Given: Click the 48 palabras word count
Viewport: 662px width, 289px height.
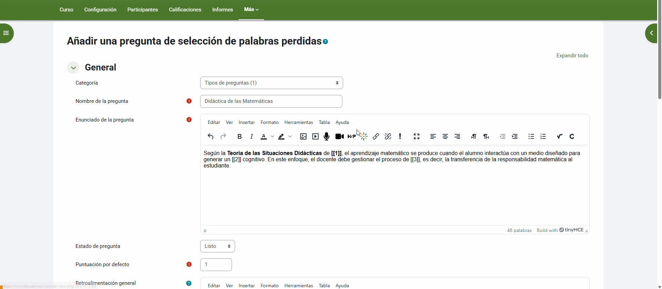Looking at the screenshot, I should pyautogui.click(x=519, y=230).
